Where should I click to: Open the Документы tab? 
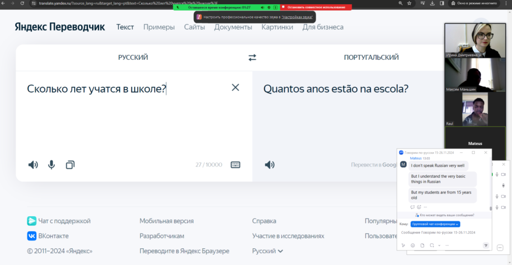(x=233, y=27)
